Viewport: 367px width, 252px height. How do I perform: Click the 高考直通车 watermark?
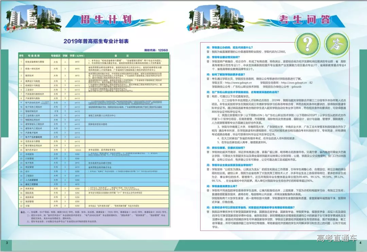pyautogui.click(x=337, y=238)
